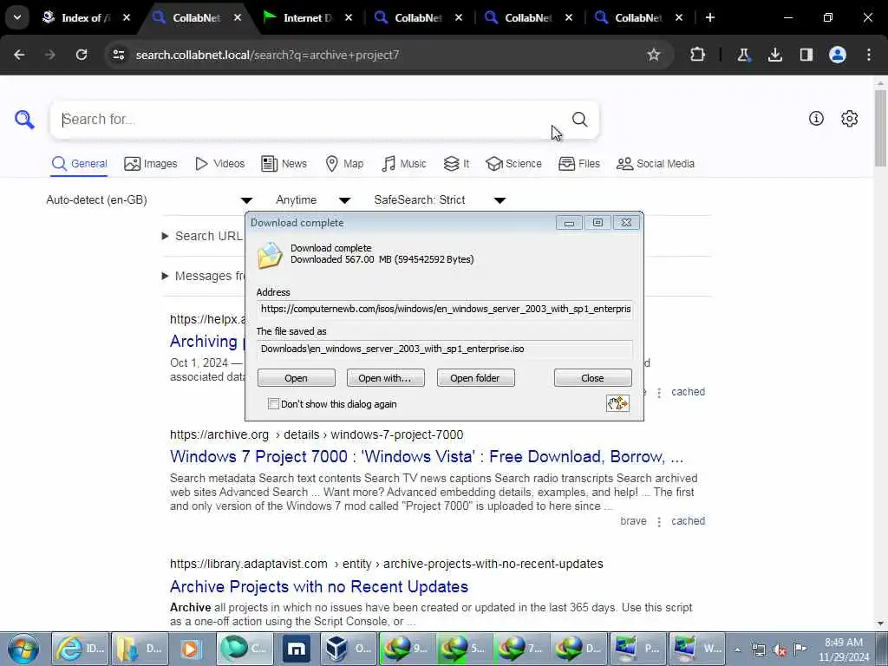Screen dimensions: 888x666
Task: Reload the current page
Action: (82, 55)
